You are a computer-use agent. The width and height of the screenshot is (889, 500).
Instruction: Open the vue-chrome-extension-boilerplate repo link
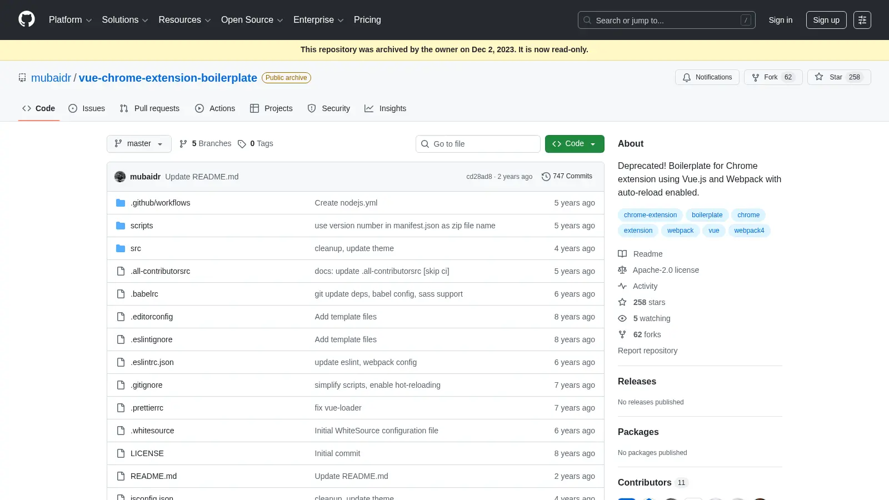pyautogui.click(x=168, y=78)
